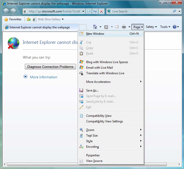Click the RSS feeds icon

pos(106,27)
